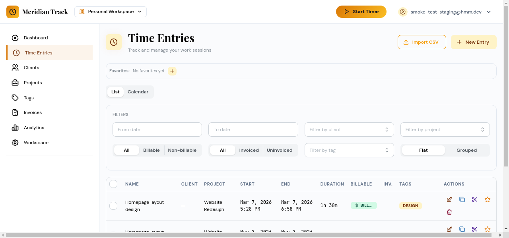Check the select-all checkbox in the table header
Viewport: 509px width, 238px height.
point(113,184)
